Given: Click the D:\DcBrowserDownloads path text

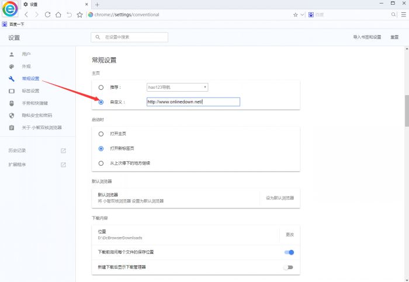Looking at the screenshot, I should pos(120,238).
